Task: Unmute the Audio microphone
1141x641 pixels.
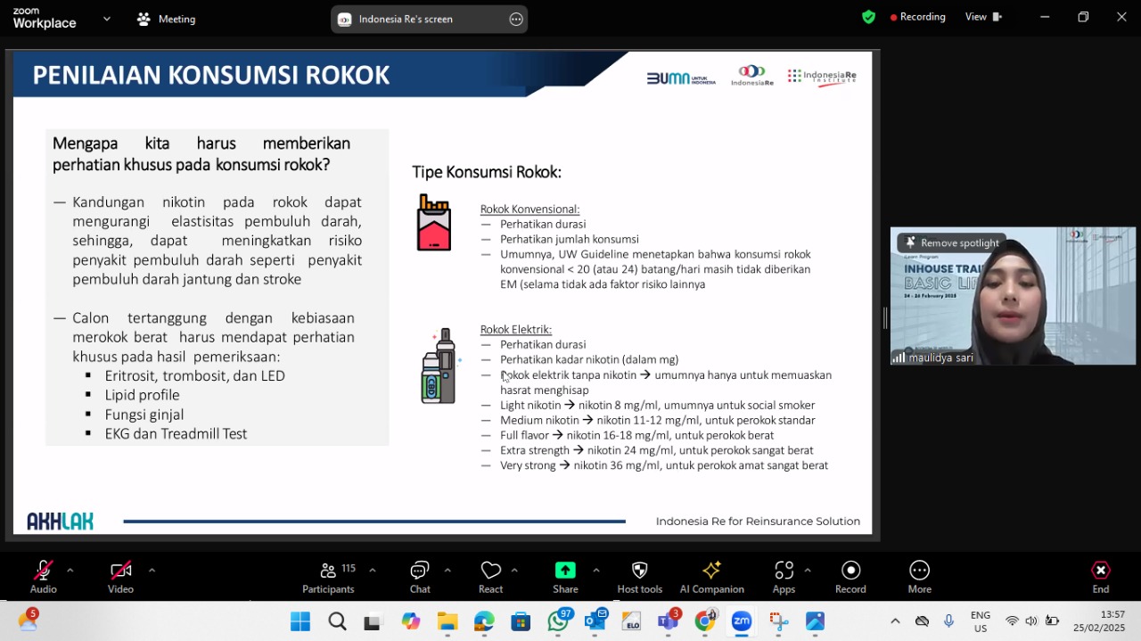Action: [43, 576]
